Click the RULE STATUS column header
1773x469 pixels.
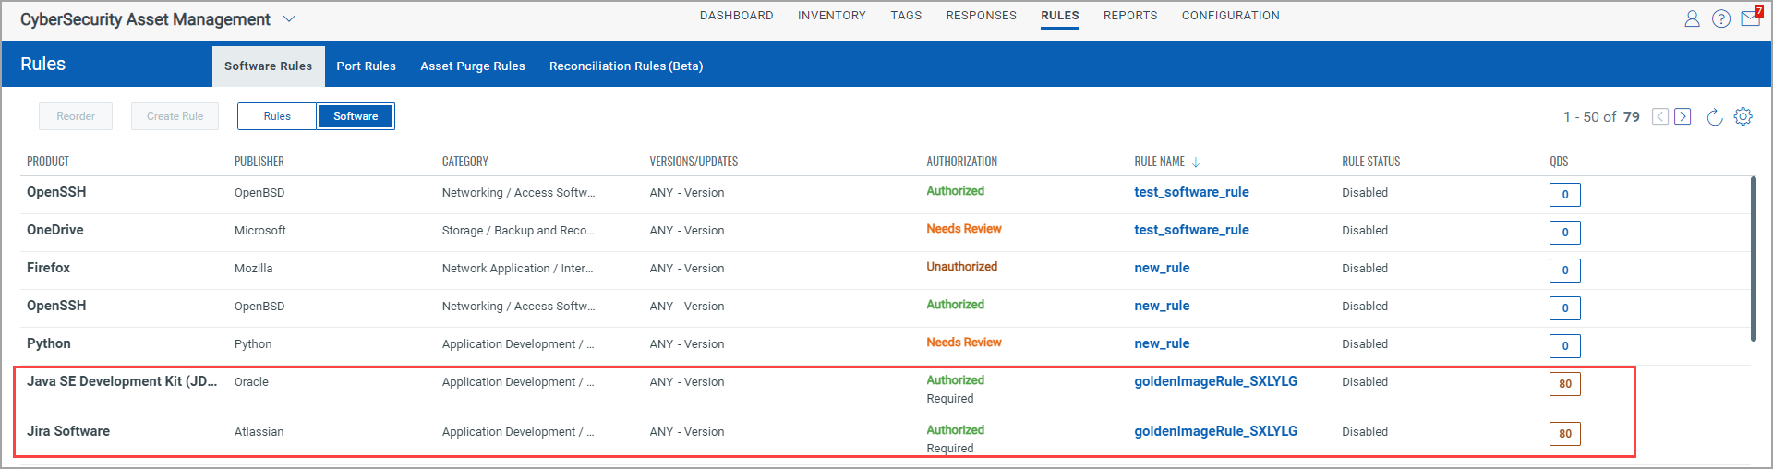tap(1370, 162)
